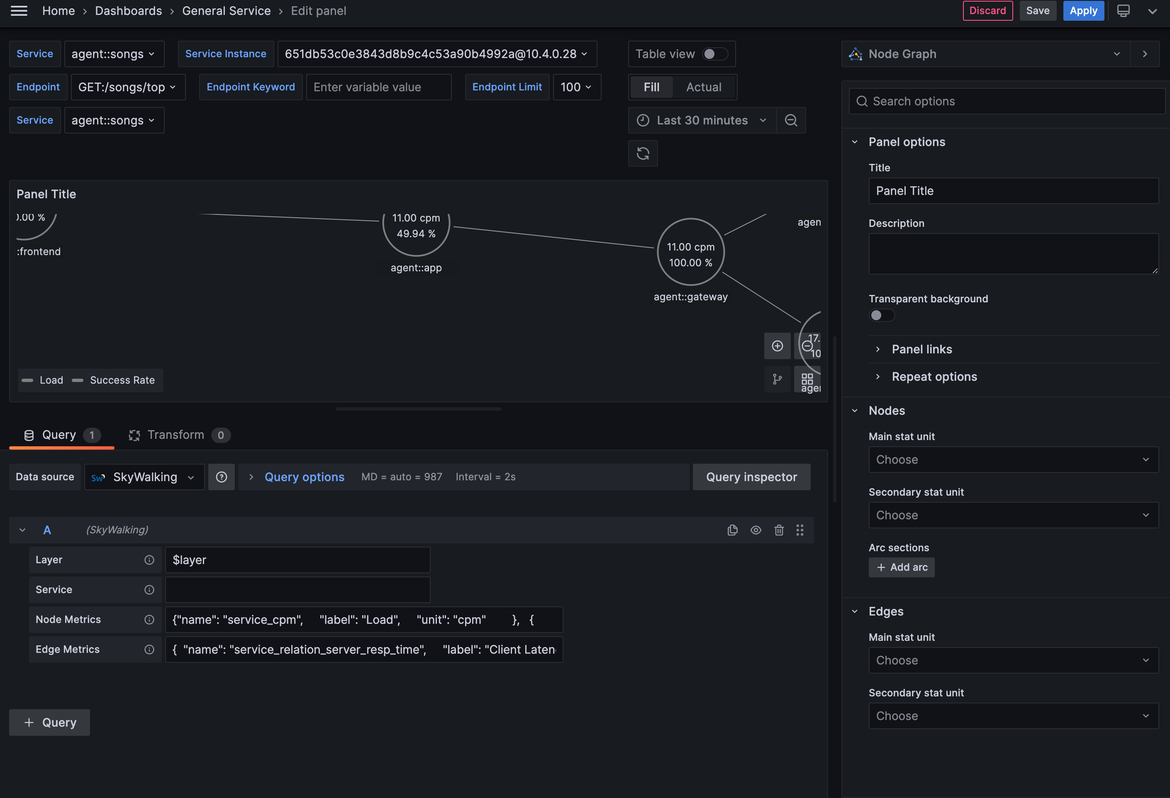Switch to the Transform tab
This screenshot has width=1170, height=798.
point(179,435)
